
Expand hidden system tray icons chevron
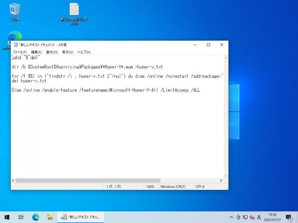tap(231, 217)
